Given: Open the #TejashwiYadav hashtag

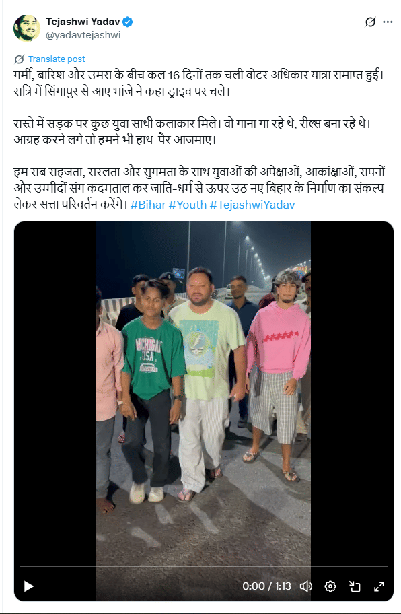Looking at the screenshot, I should (x=252, y=205).
